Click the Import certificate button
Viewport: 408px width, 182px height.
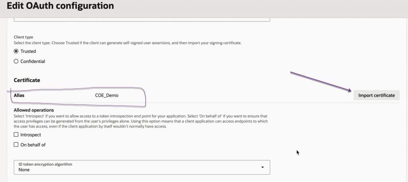click(x=376, y=95)
